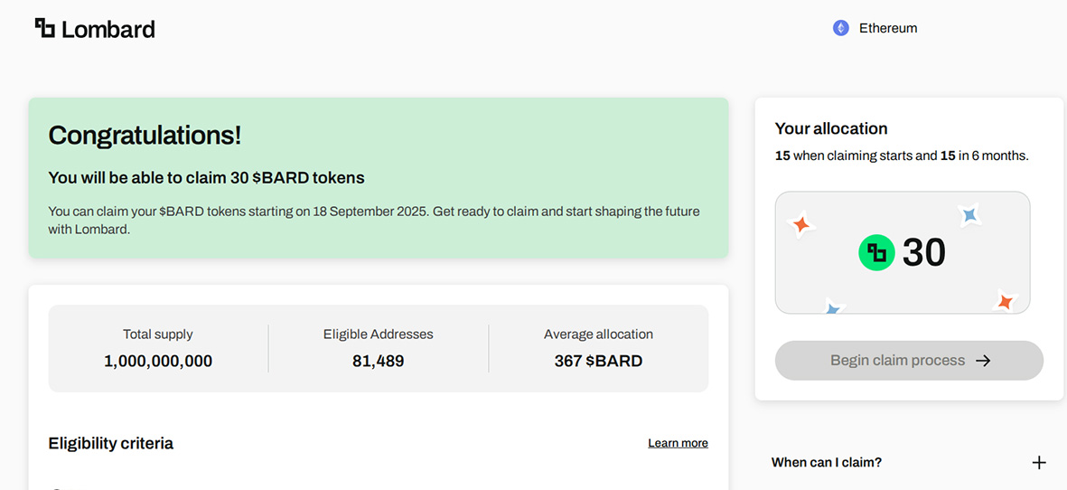The width and height of the screenshot is (1067, 490).
Task: Open the 'When can I claim?' question text
Action: [826, 463]
